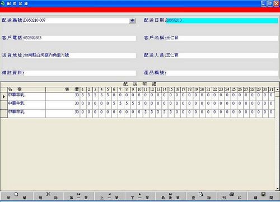Click the day 1 column header
The height and width of the screenshot is (202, 280).
pos(83,90)
